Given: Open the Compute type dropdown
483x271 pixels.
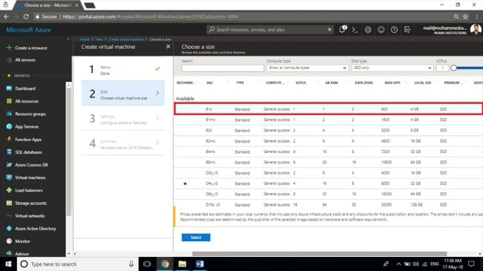Looking at the screenshot, I should point(307,68).
